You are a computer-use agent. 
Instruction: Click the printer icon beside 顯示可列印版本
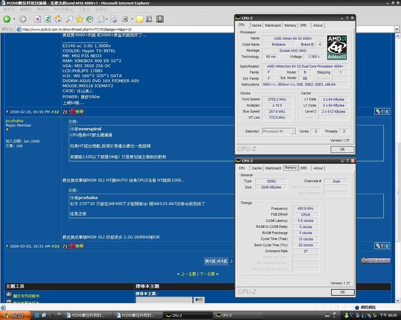(x=9, y=295)
